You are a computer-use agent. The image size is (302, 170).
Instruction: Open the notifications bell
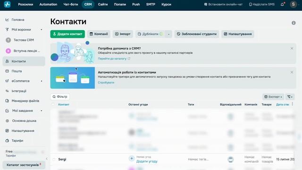[x=282, y=4]
